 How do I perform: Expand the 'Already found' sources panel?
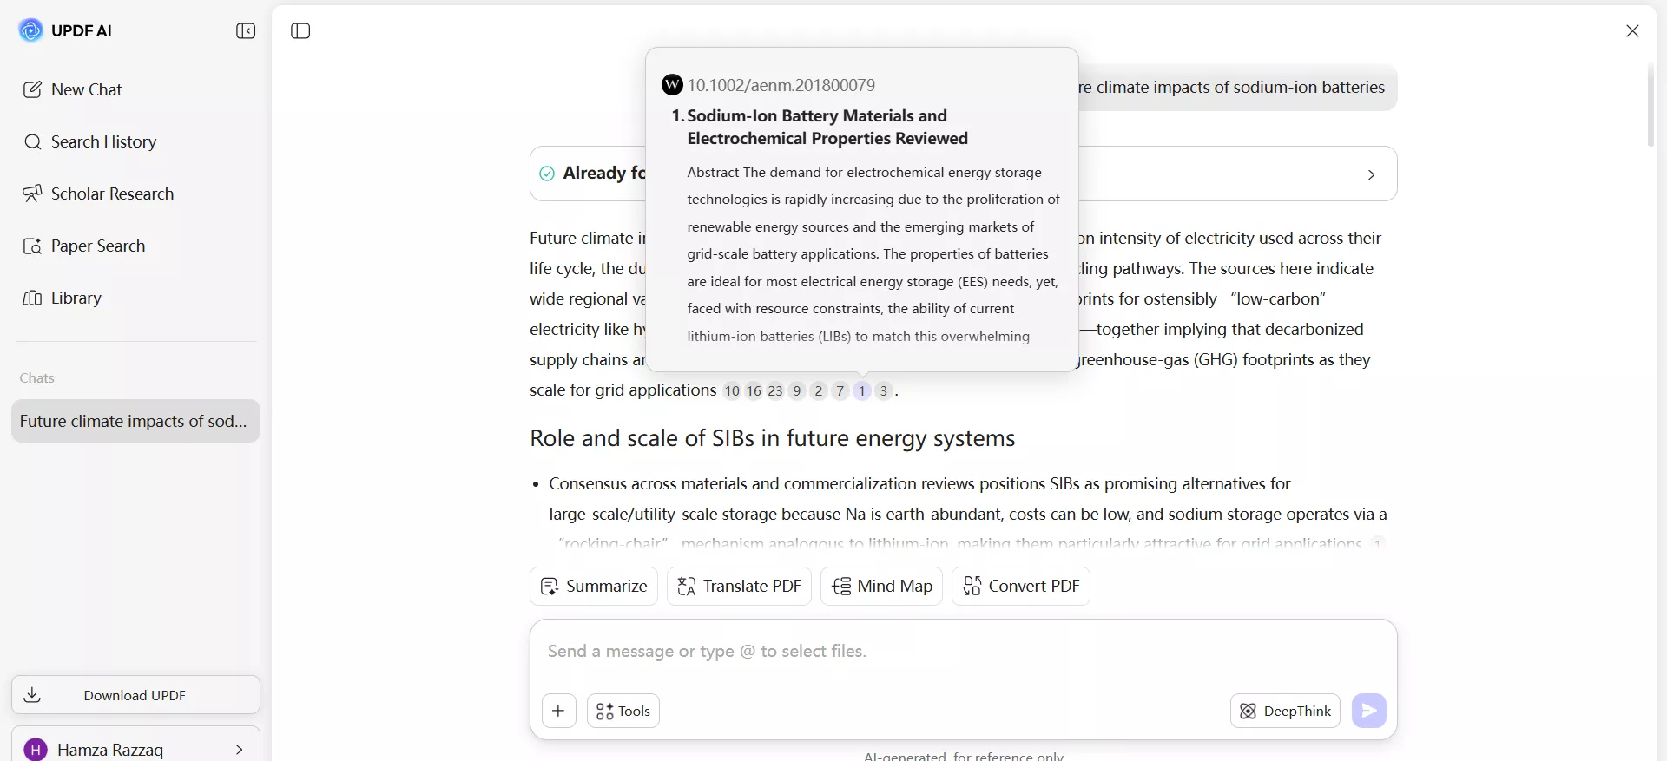[x=1371, y=174]
